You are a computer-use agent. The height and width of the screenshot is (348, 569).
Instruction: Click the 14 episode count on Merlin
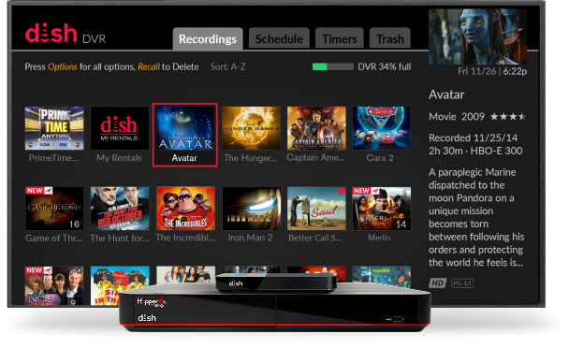(x=401, y=225)
